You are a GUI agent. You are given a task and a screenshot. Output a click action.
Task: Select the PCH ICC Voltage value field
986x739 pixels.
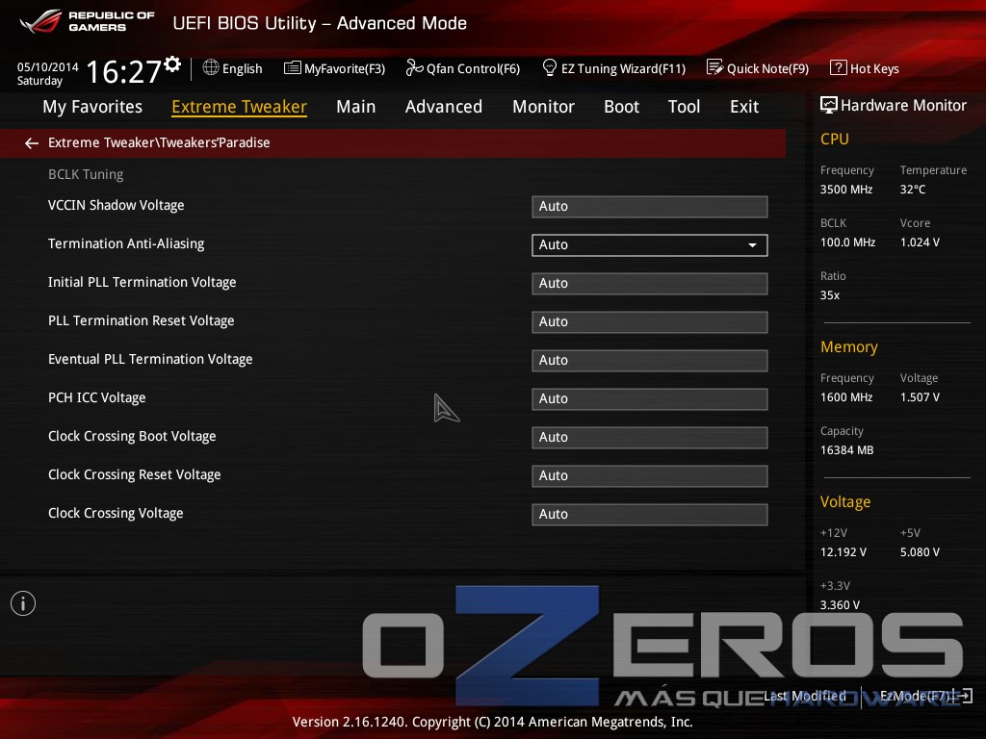click(650, 399)
